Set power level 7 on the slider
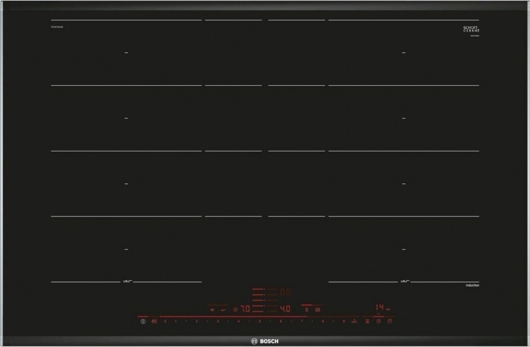 (x=302, y=321)
